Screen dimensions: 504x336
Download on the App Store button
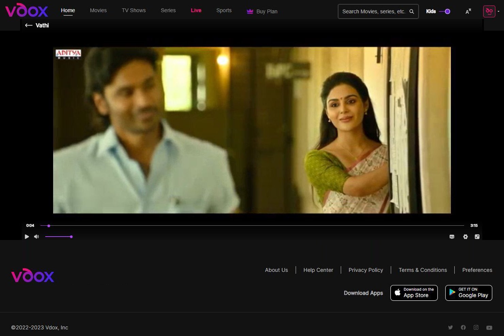point(414,293)
